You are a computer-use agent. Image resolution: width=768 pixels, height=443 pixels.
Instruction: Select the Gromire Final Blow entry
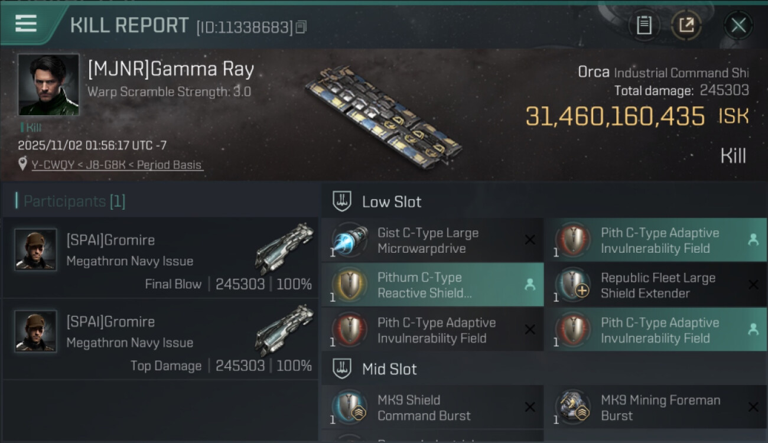(x=161, y=258)
